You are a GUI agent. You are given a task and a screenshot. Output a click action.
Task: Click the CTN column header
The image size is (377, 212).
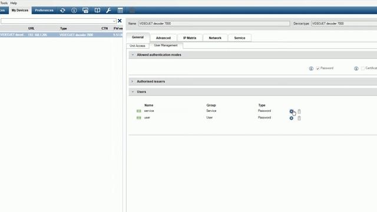104,28
